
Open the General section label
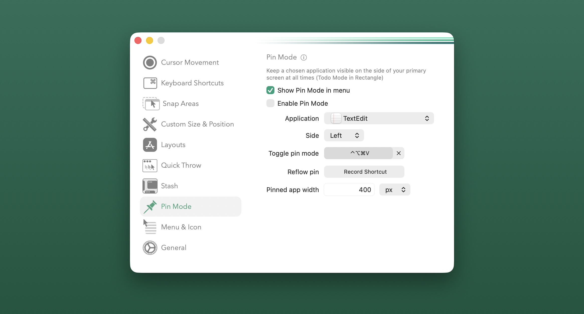tap(174, 248)
